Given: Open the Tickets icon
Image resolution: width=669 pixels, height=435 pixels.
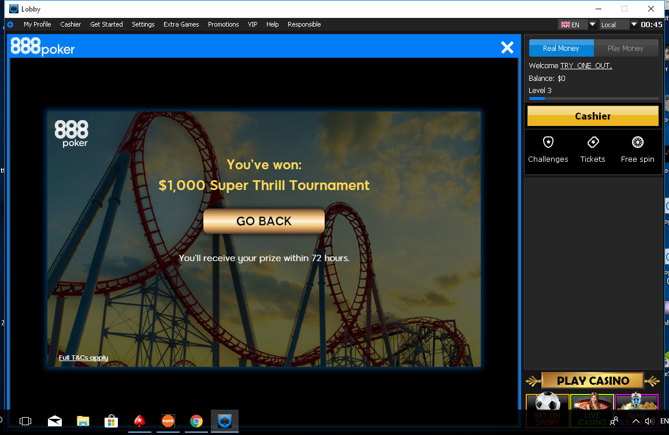Looking at the screenshot, I should point(593,142).
